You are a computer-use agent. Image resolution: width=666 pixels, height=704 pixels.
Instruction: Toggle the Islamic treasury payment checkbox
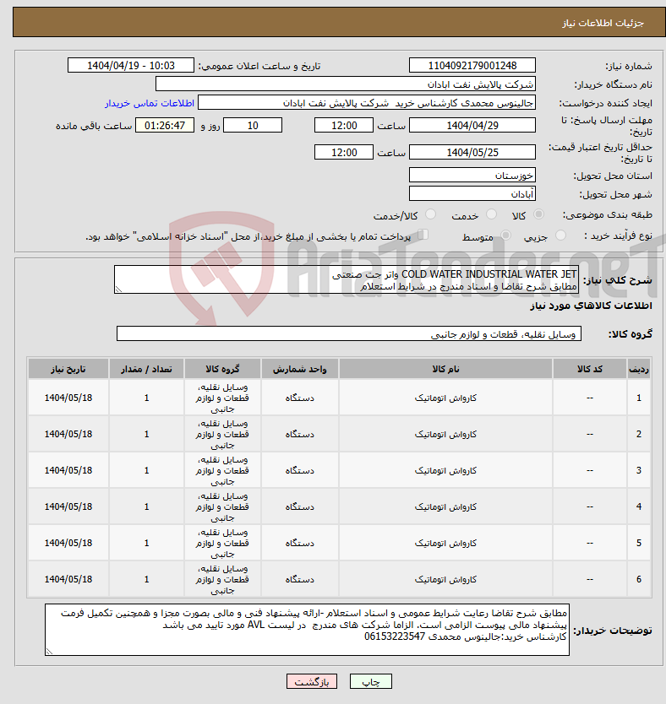pyautogui.click(x=423, y=235)
